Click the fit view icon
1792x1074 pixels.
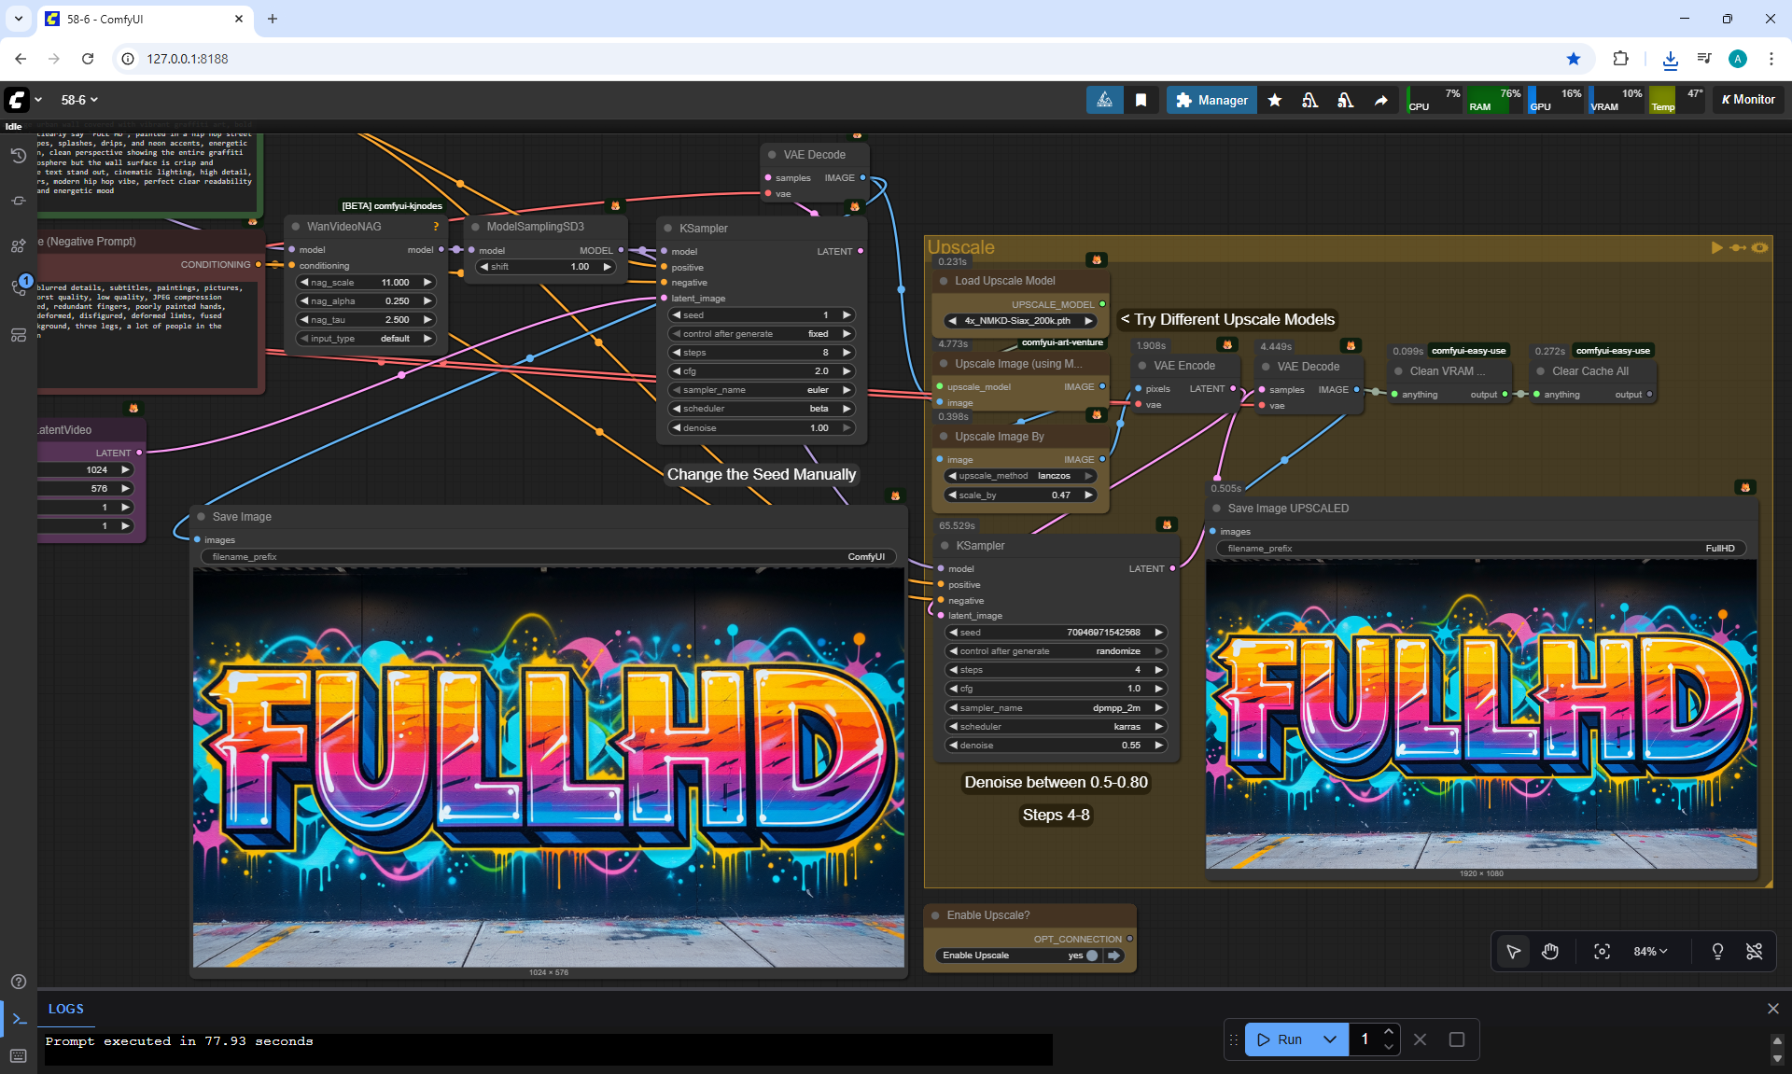pyautogui.click(x=1602, y=951)
